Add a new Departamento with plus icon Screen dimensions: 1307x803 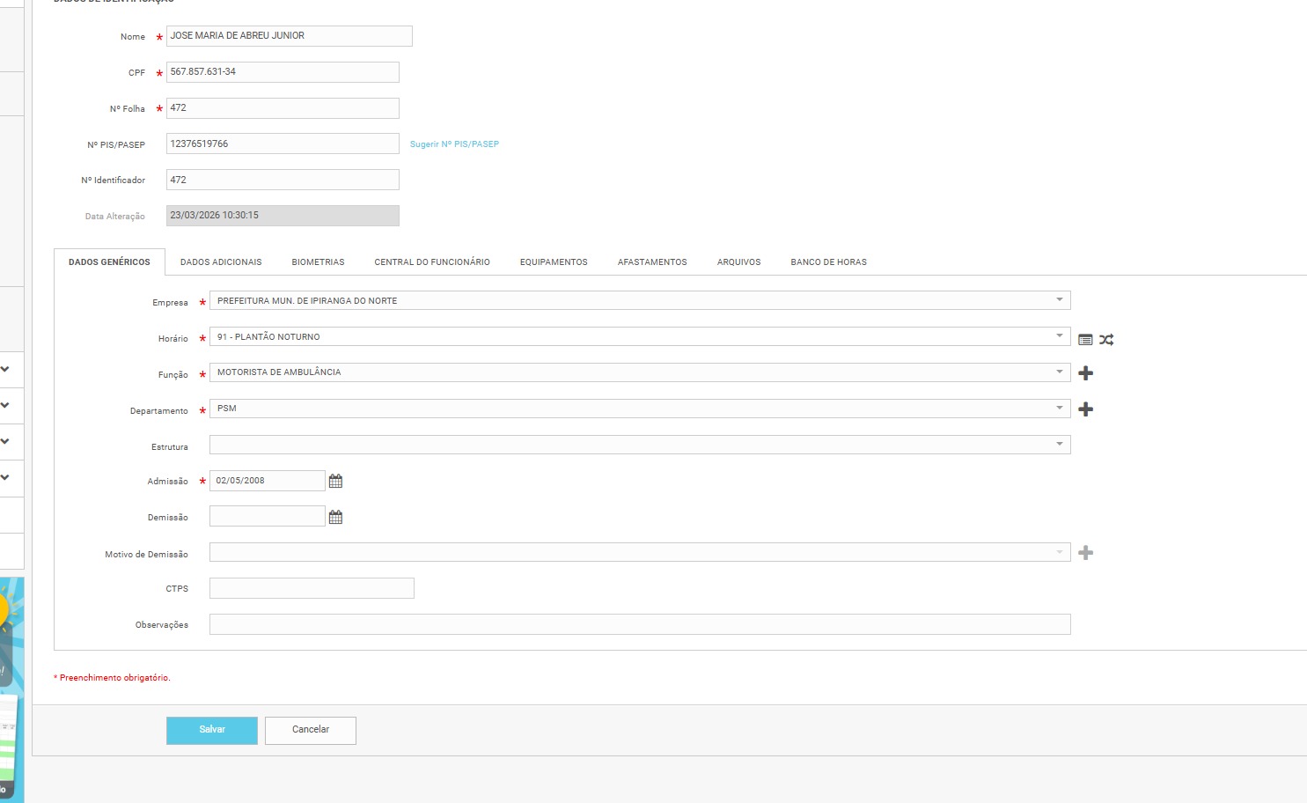[x=1085, y=409]
